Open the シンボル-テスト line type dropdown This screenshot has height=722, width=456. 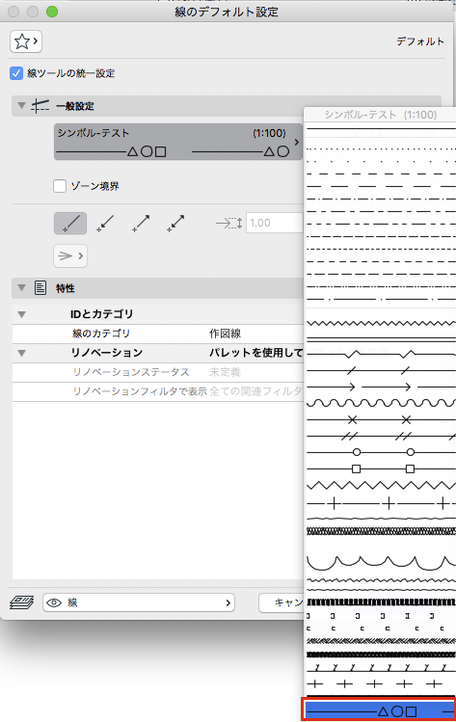coord(177,142)
